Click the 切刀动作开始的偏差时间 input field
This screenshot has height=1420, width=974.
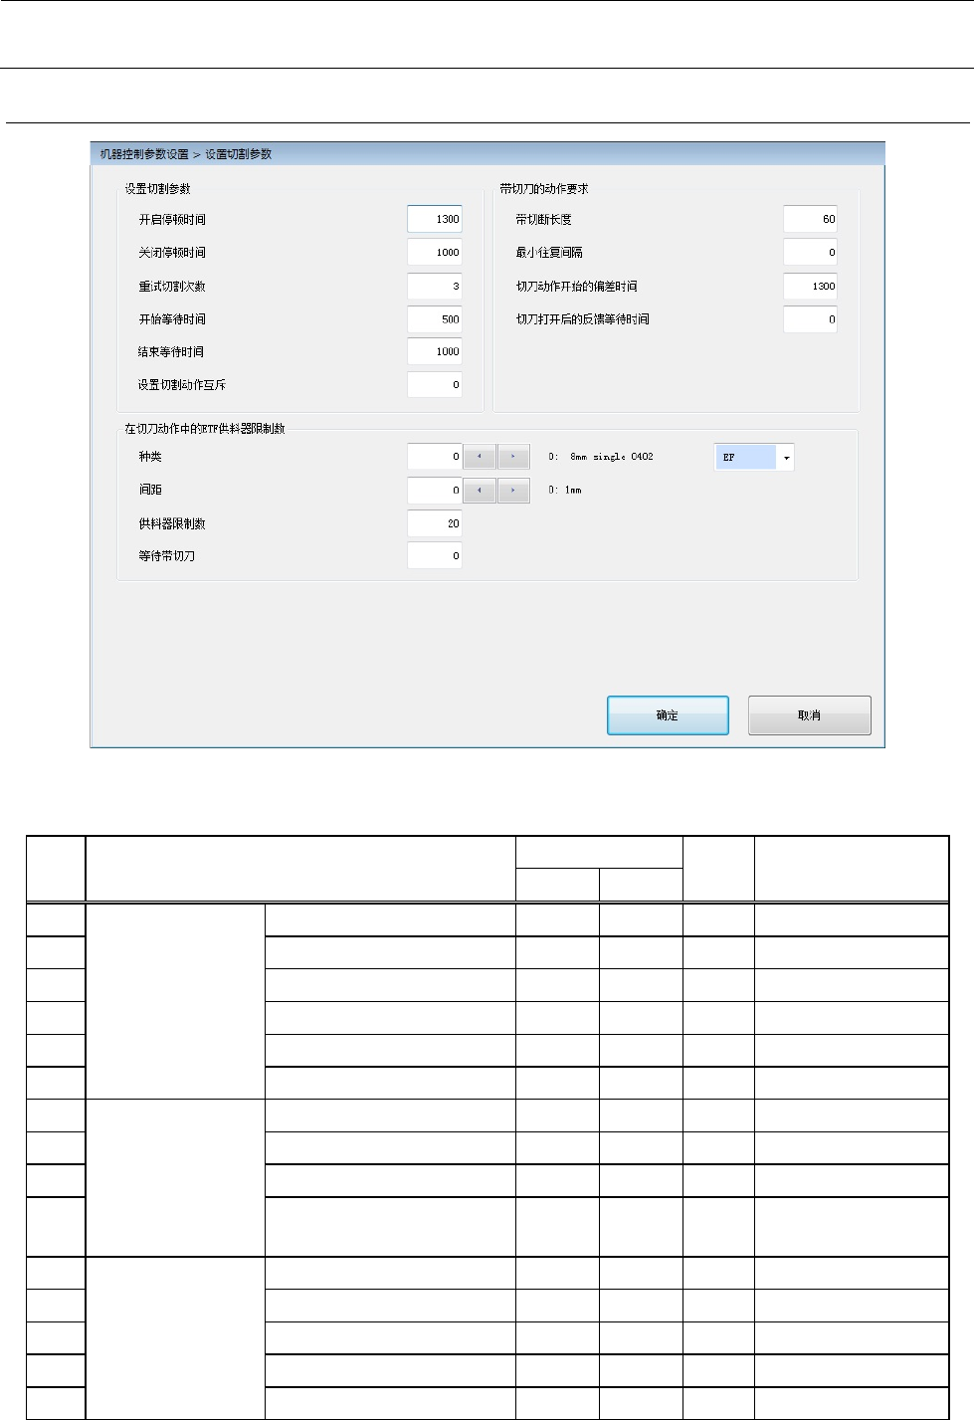[x=810, y=286]
